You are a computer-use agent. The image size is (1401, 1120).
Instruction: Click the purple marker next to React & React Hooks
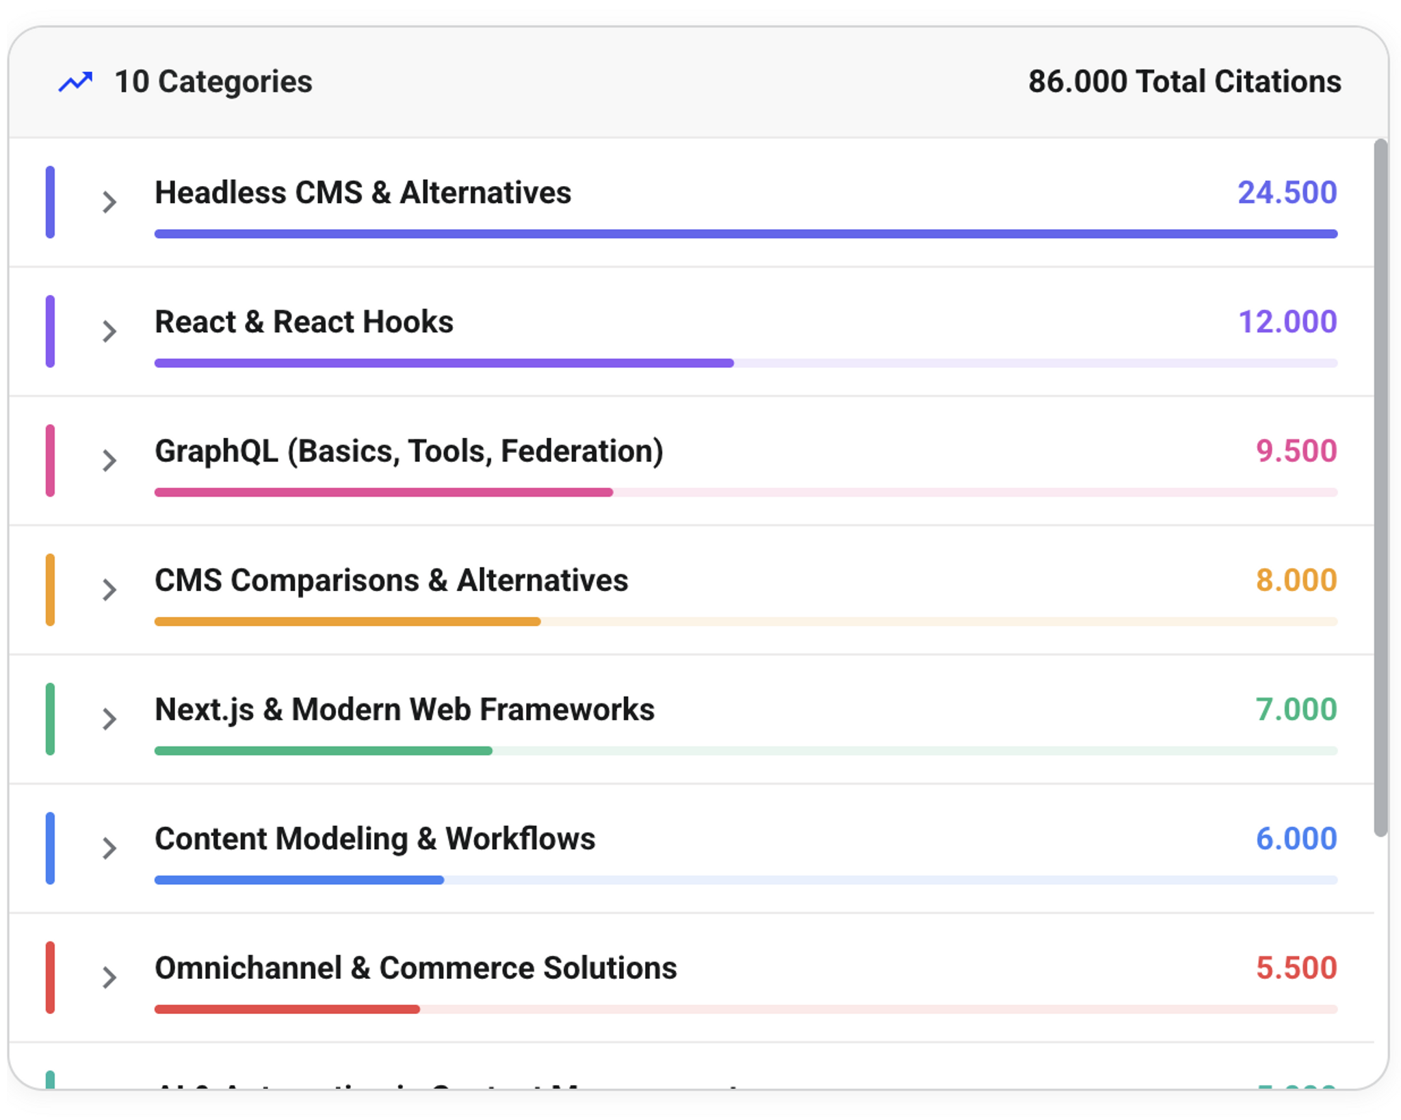coord(51,330)
